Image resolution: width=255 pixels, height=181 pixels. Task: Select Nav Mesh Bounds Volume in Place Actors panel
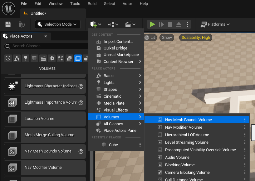pyautogui.click(x=45, y=152)
